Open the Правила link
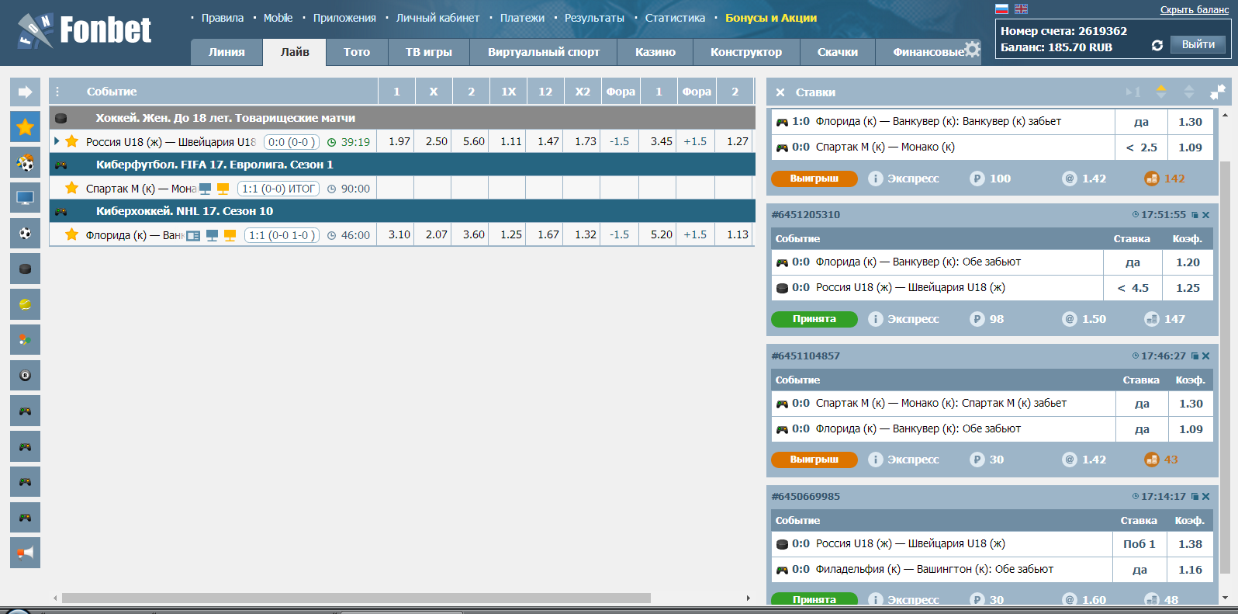 (x=223, y=18)
